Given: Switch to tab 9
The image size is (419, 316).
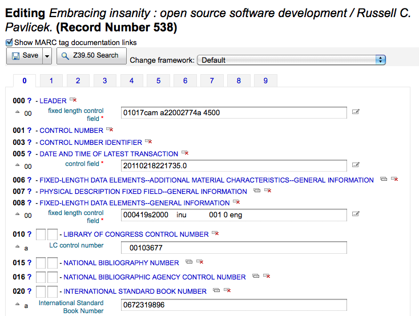Looking at the screenshot, I should point(265,81).
